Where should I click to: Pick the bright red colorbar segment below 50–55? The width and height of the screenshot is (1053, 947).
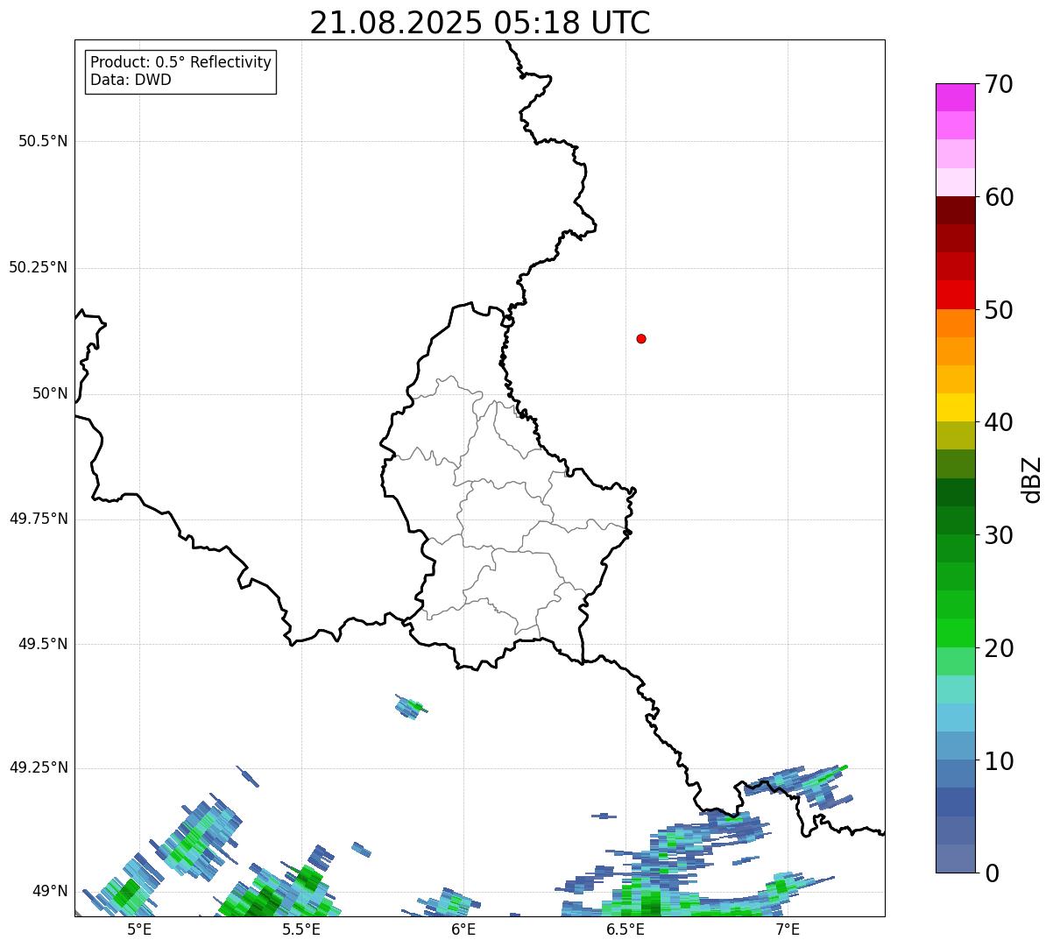pyautogui.click(x=955, y=295)
